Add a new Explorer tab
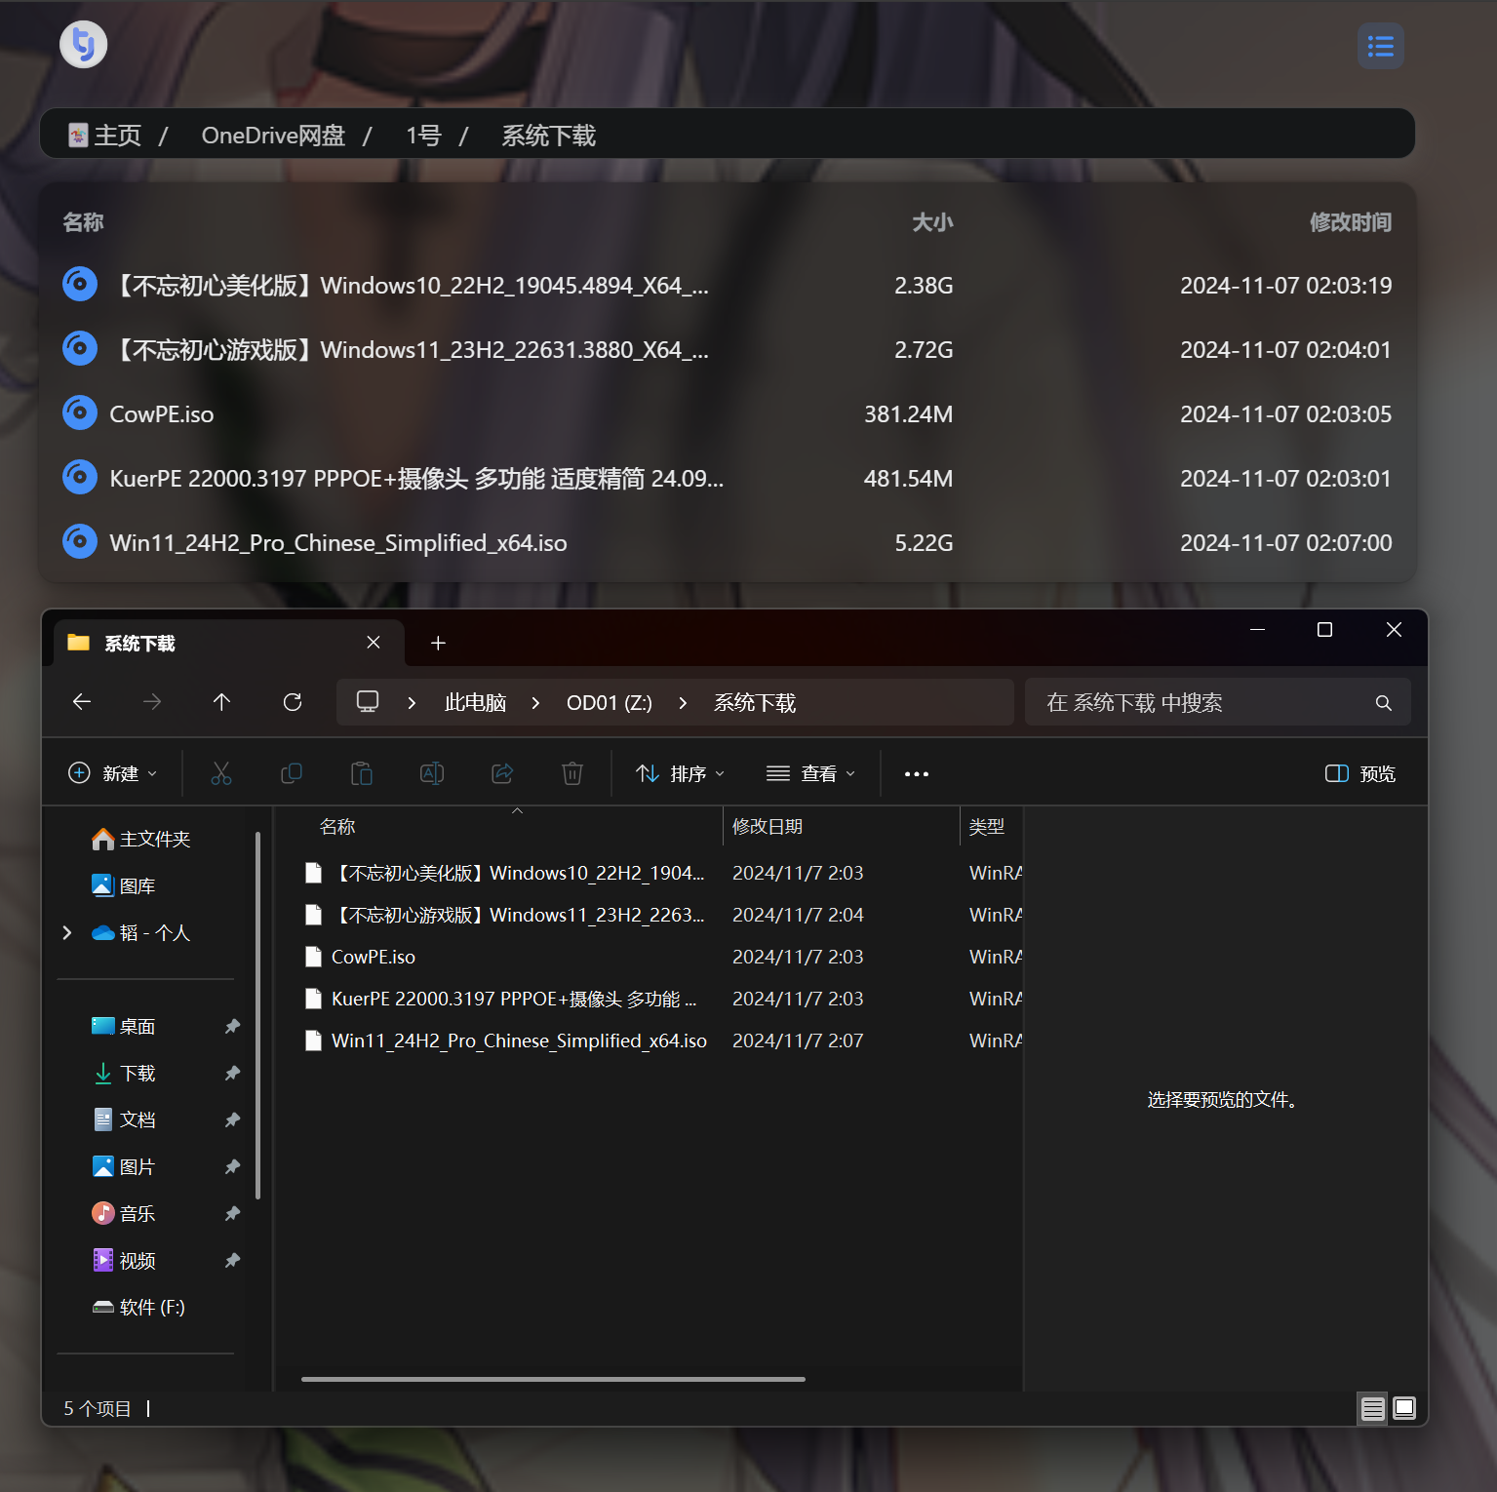The height and width of the screenshot is (1492, 1497). pos(438,643)
